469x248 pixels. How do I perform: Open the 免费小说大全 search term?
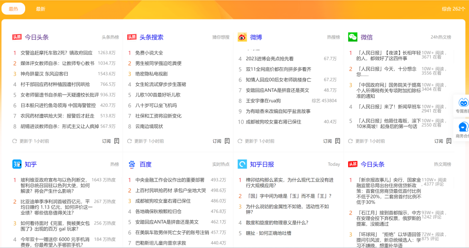tap(149, 53)
